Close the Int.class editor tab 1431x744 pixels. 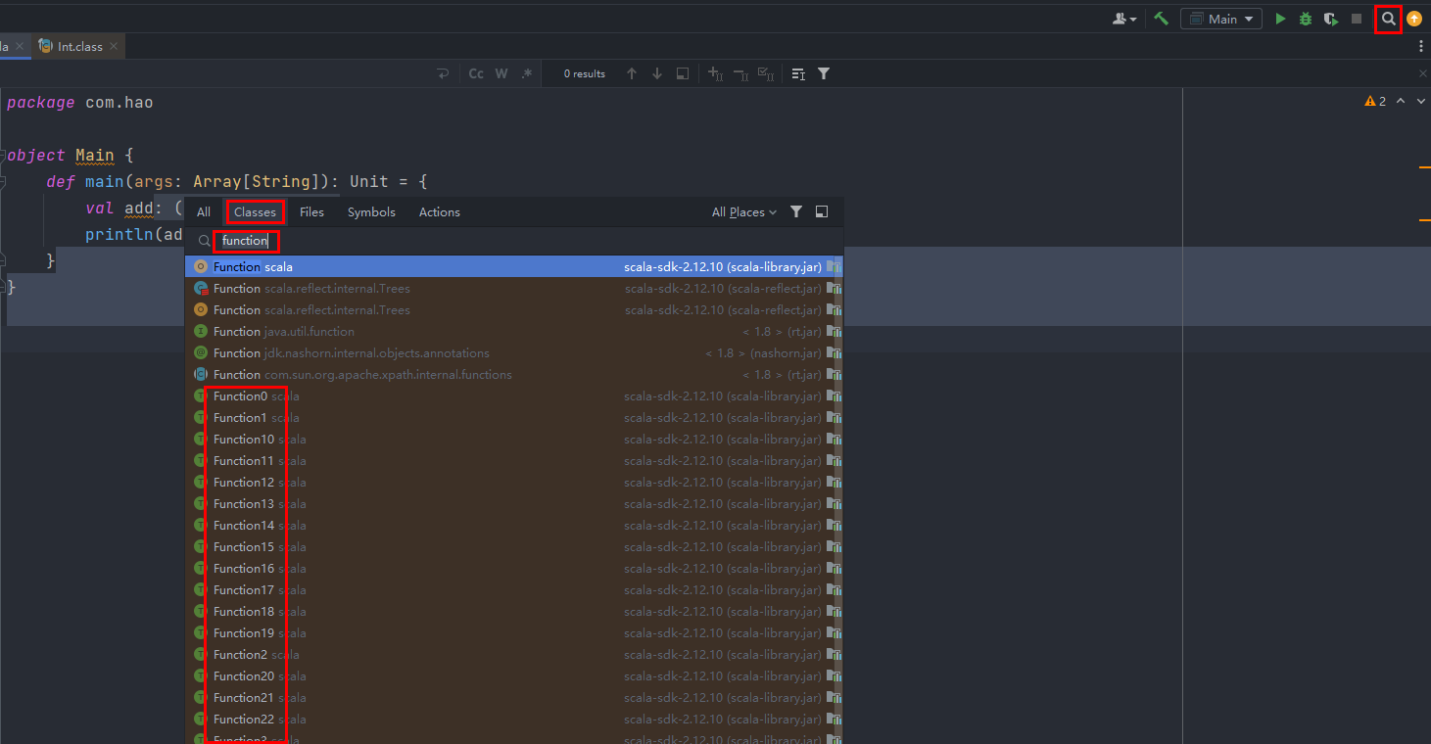click(x=114, y=46)
